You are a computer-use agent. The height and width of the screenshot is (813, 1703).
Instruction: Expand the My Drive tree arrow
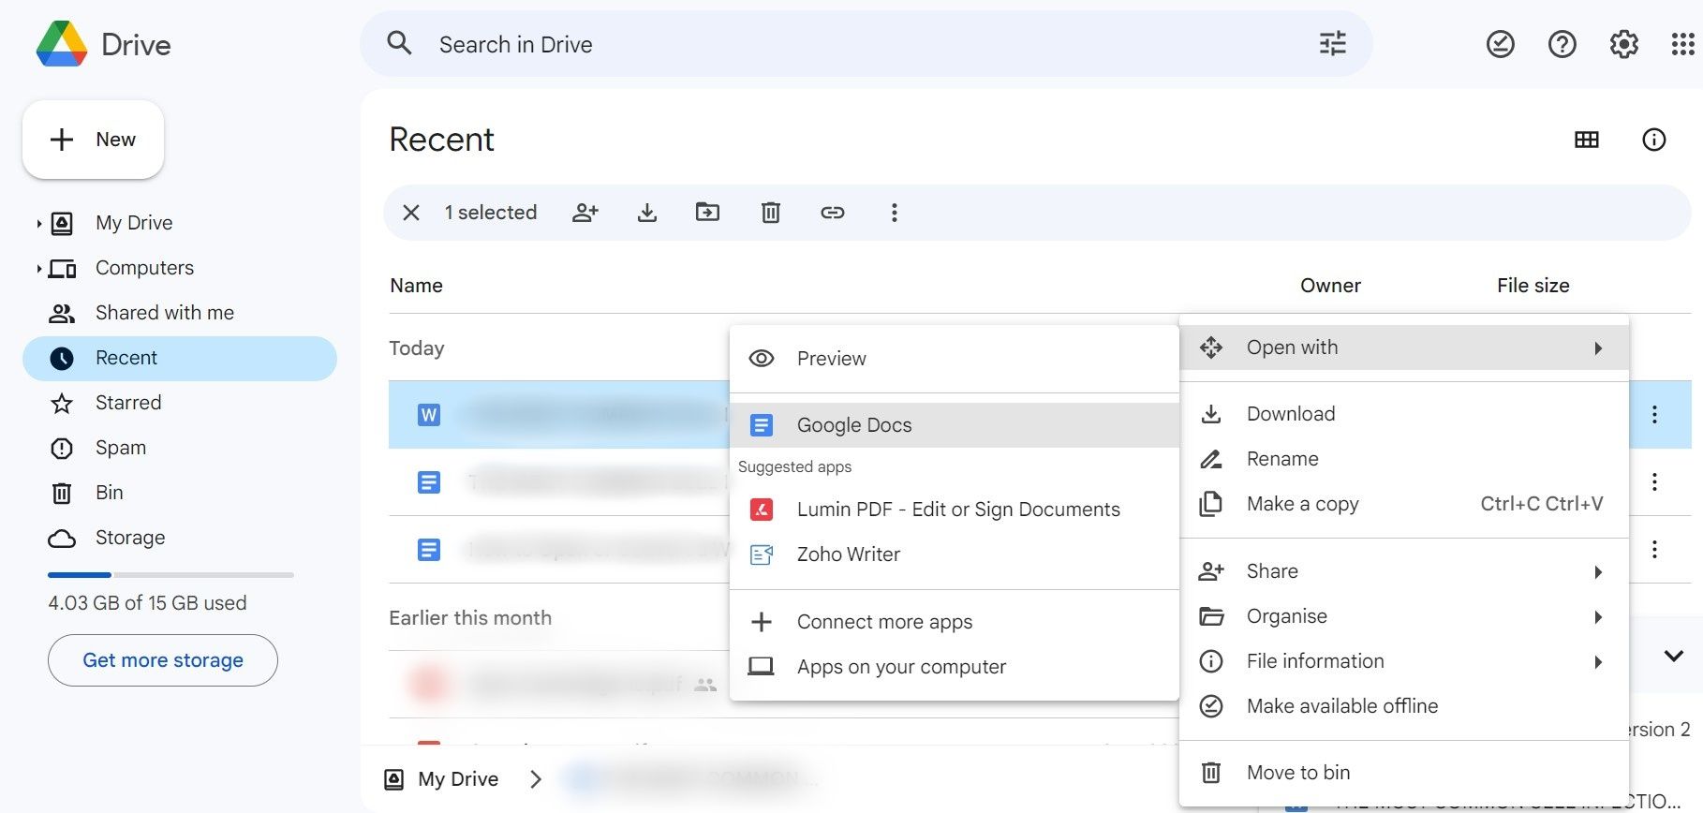point(38,224)
